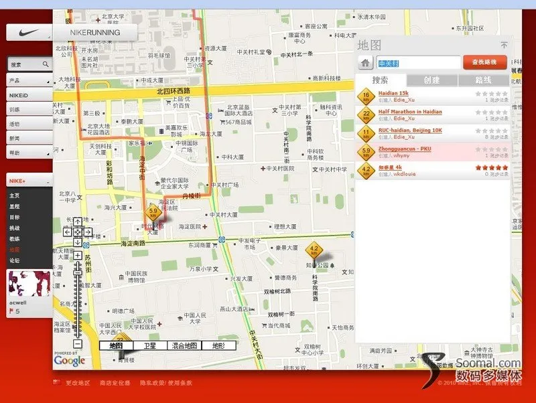536x403 pixels.
Task: Open the 活动 menu item
Action: coord(29,124)
